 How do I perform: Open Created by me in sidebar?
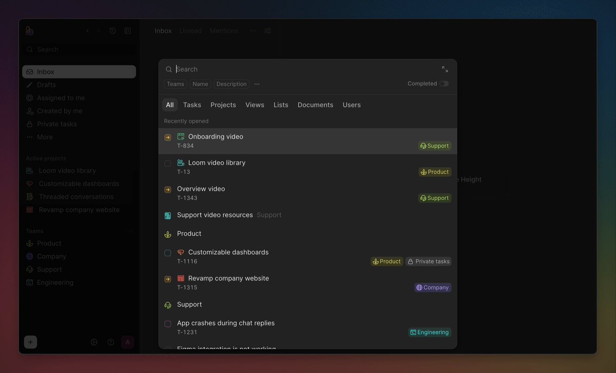79,111
